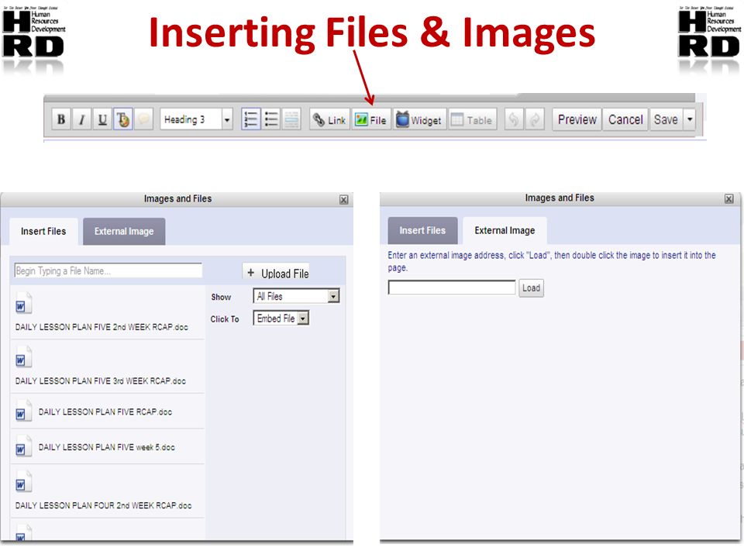
Task: Toggle underline formatting in the toolbar
Action: pyautogui.click(x=102, y=119)
